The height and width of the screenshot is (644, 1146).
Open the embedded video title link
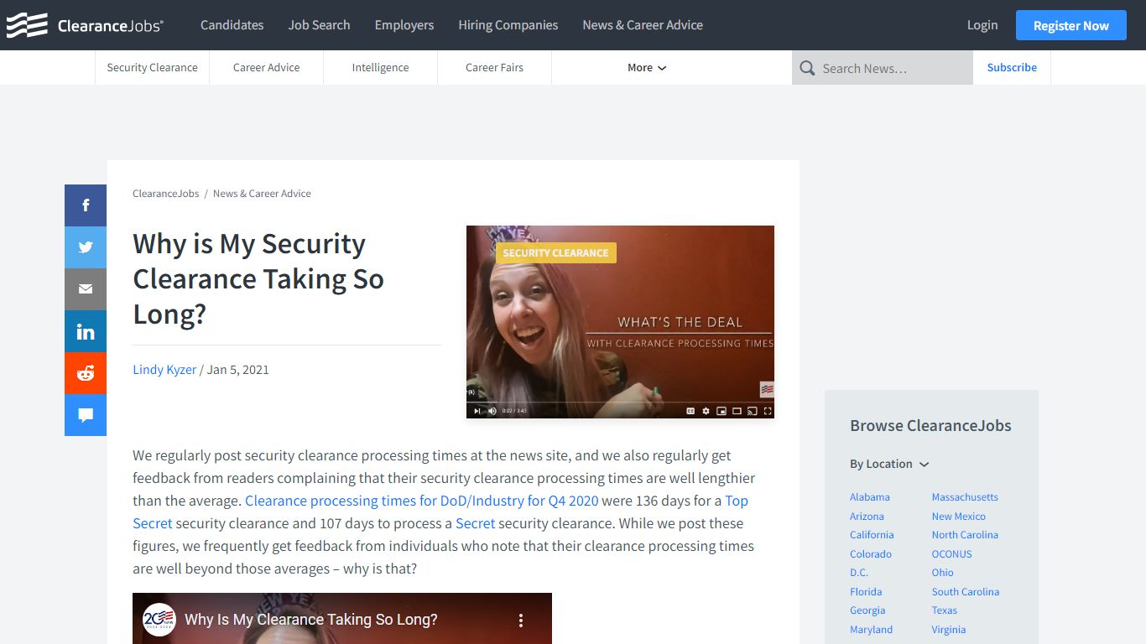311,620
